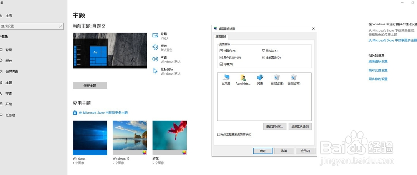
Task: Focus the 查找设置 search field
Action: tap(31, 26)
